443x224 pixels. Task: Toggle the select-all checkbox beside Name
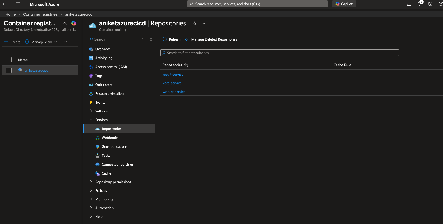pos(9,60)
